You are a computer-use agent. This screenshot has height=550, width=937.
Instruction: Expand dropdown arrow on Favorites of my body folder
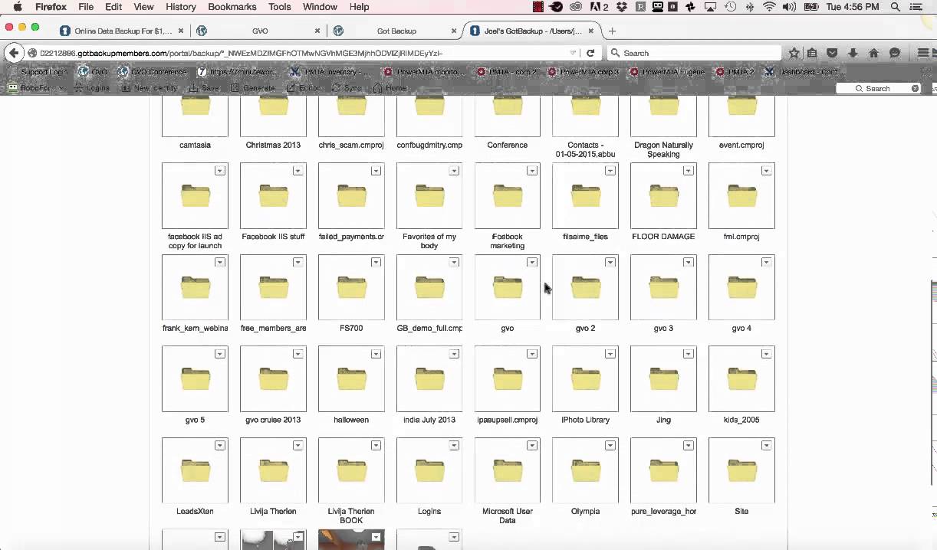click(x=454, y=171)
